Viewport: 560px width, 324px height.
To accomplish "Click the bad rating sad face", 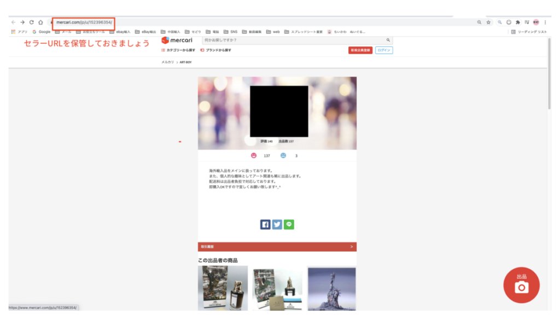I will (x=283, y=156).
